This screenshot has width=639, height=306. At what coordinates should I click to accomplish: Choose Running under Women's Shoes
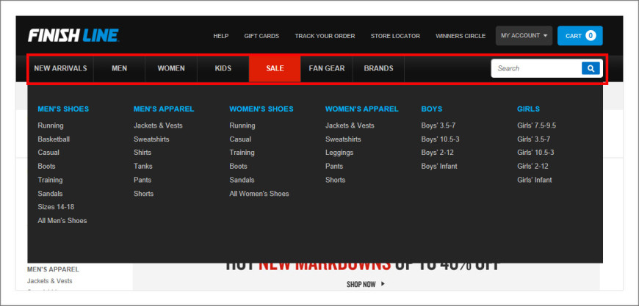click(242, 125)
